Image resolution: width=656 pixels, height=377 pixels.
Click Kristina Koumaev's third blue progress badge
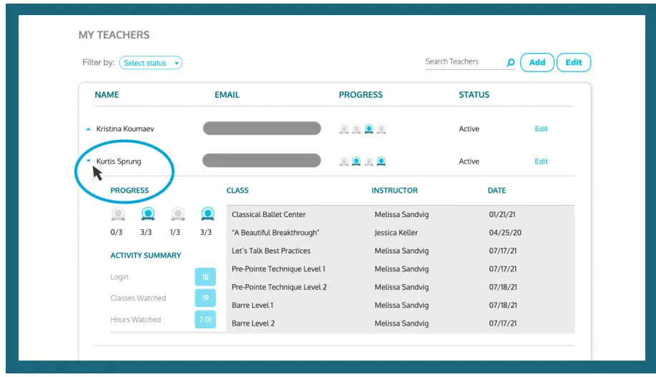coord(369,129)
